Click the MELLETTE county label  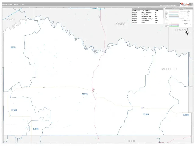[x=170, y=69]
